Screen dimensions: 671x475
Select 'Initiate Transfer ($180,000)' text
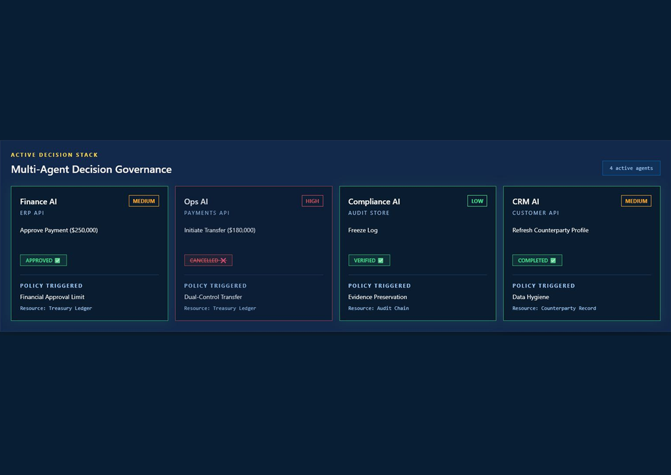click(x=220, y=230)
